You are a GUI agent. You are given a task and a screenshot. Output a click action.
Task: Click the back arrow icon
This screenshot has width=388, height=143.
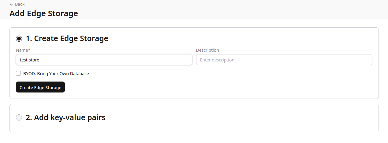12,4
